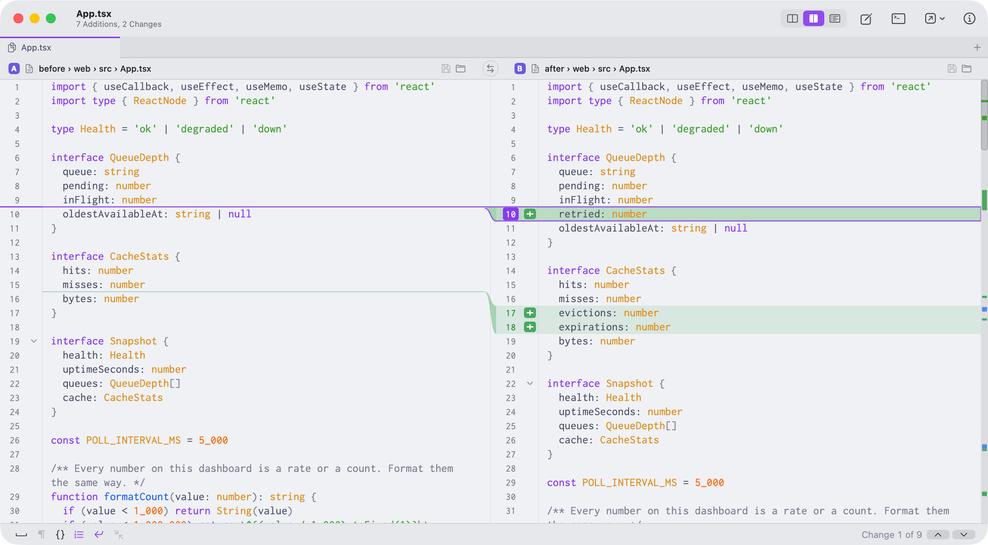Viewport: 988px width, 545px height.
Task: Click the compose/edit pencil icon
Action: coord(866,18)
